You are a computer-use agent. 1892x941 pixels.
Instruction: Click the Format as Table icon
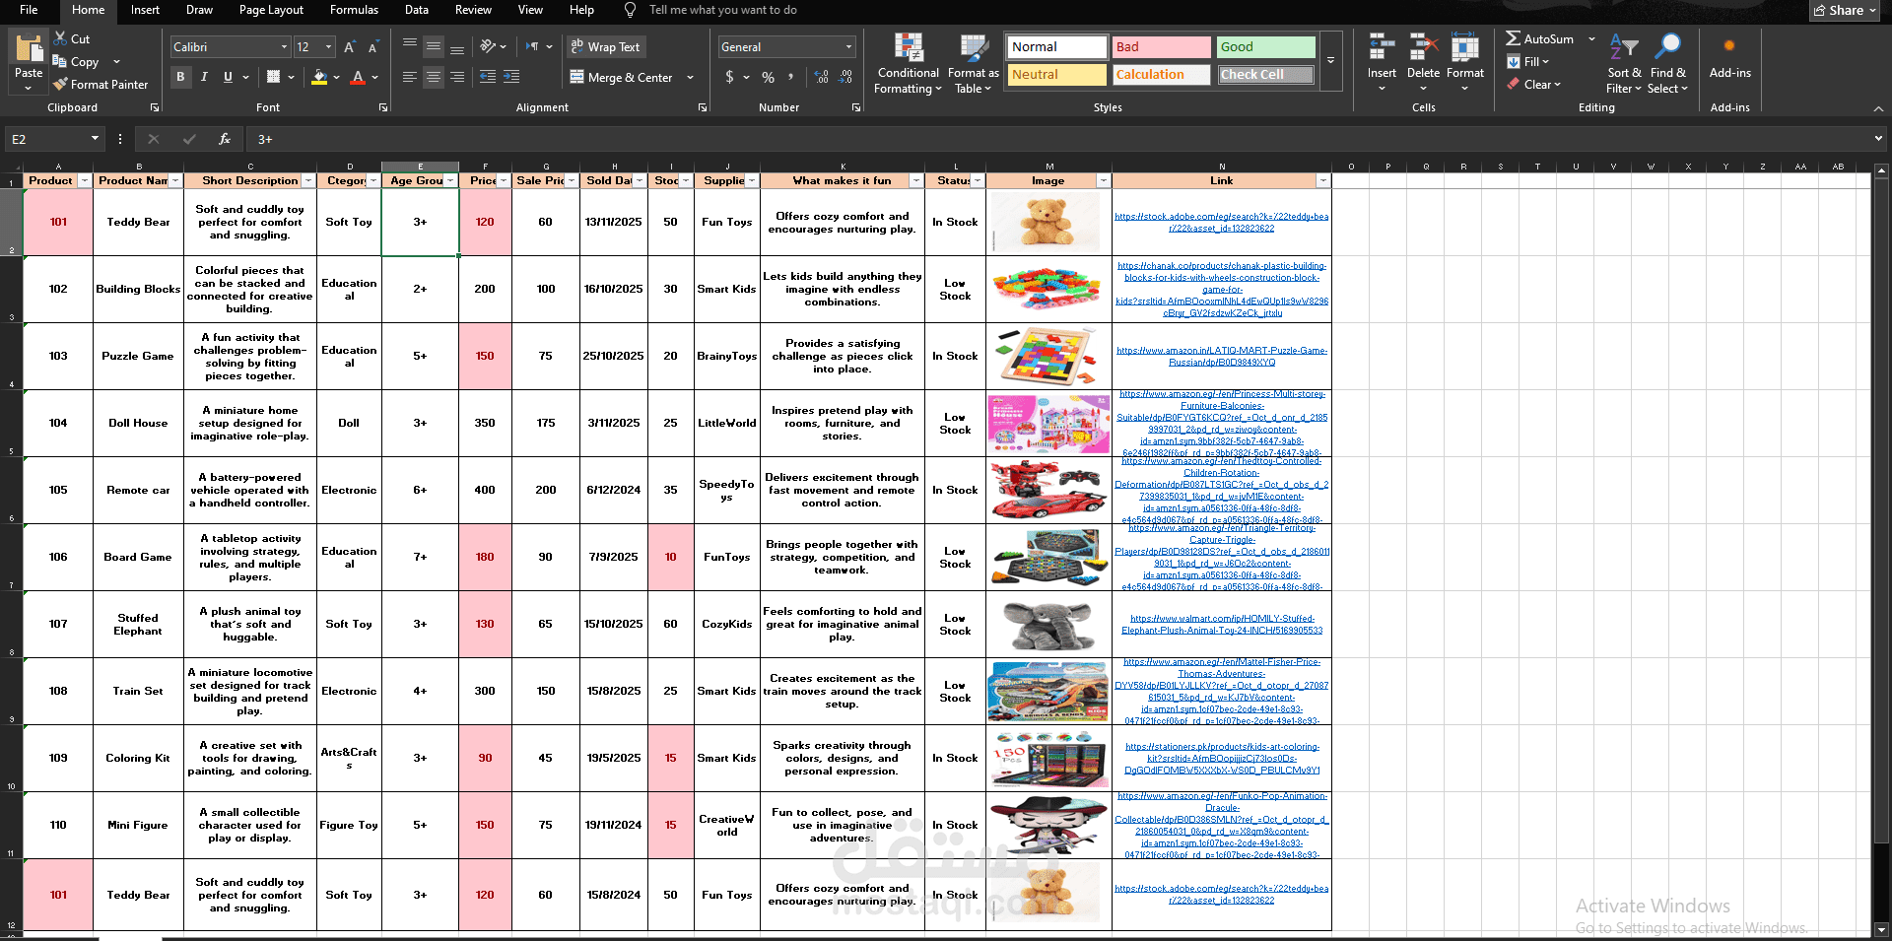coord(973,46)
